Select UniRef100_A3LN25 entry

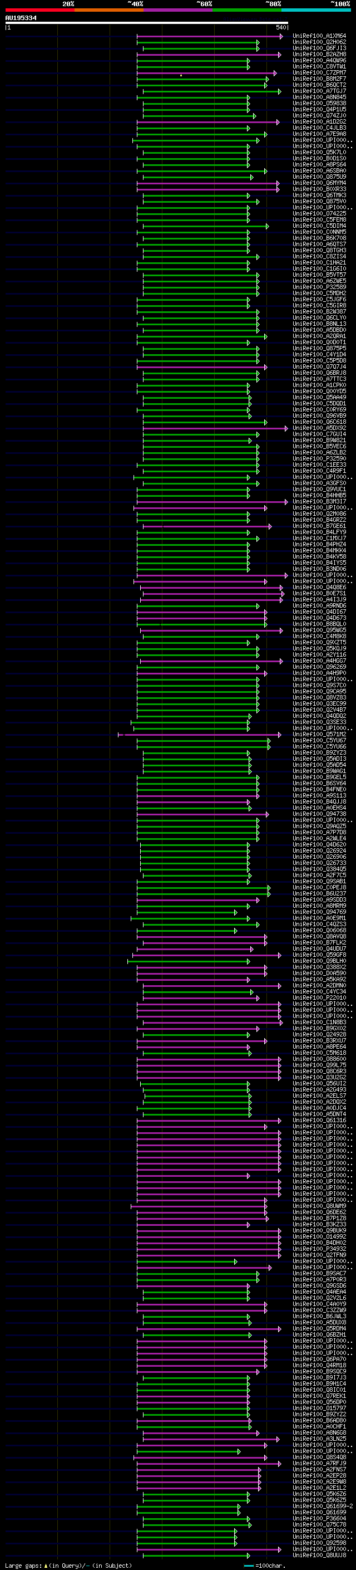(x=319, y=1439)
